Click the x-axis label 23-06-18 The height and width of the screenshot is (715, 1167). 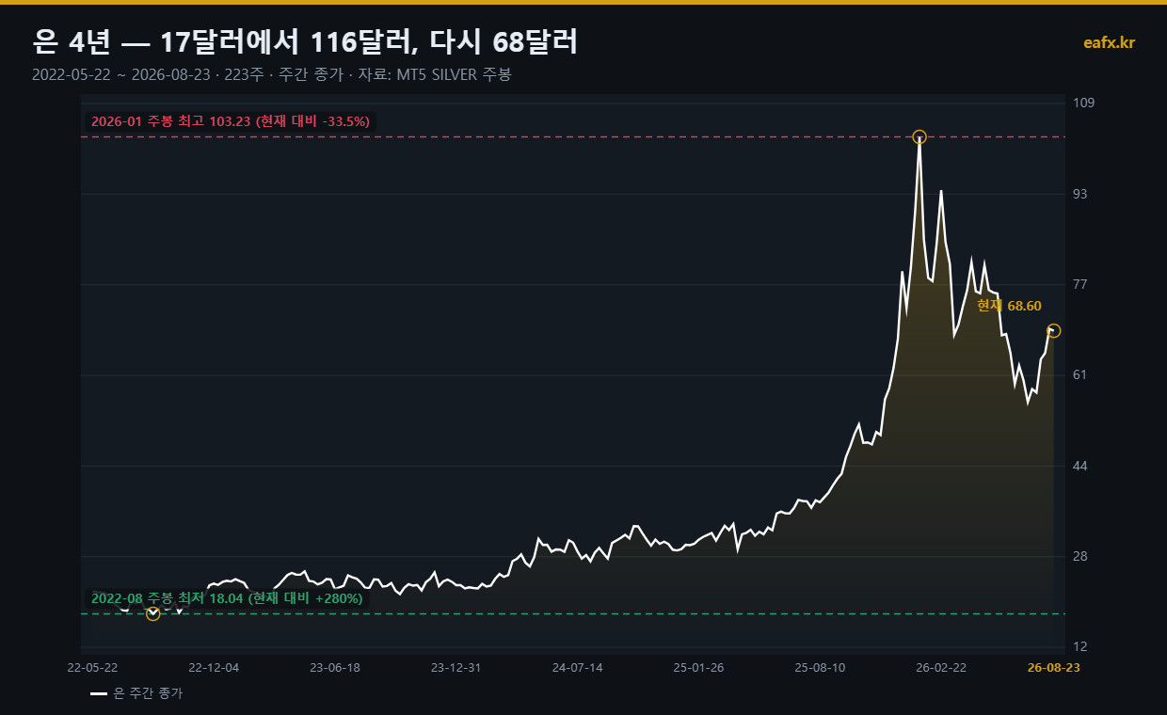[x=335, y=667]
